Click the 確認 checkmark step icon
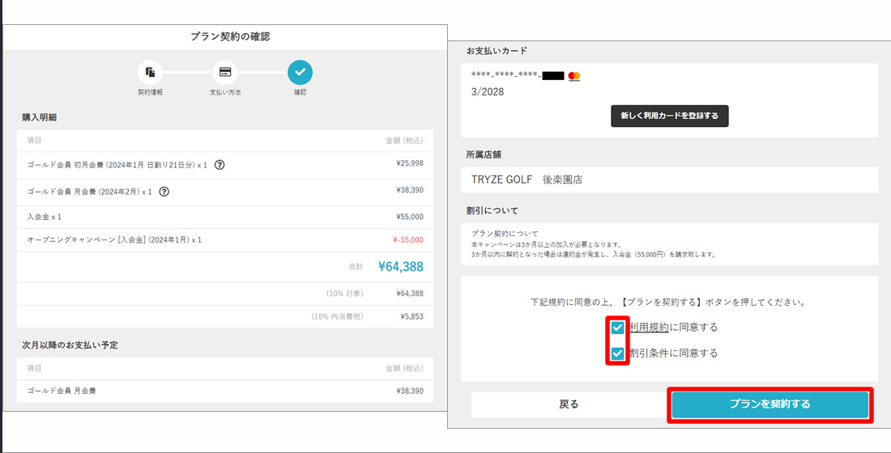The width and height of the screenshot is (891, 453). [x=300, y=72]
